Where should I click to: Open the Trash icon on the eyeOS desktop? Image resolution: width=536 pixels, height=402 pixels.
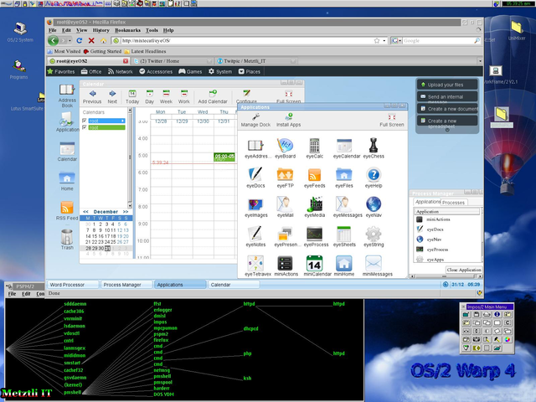click(x=67, y=240)
